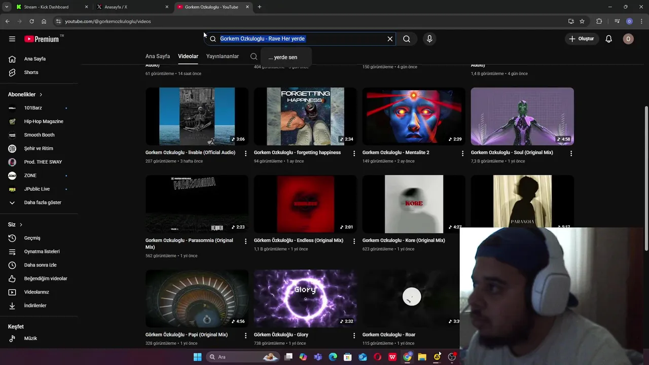Viewport: 649px width, 365px height.
Task: Open more options for forgetting happiness video
Action: [354, 153]
